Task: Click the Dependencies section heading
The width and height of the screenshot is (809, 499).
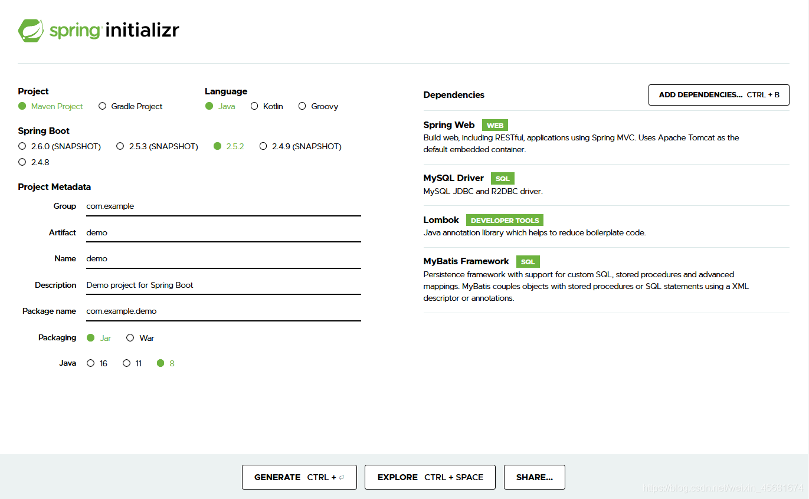Action: tap(454, 95)
